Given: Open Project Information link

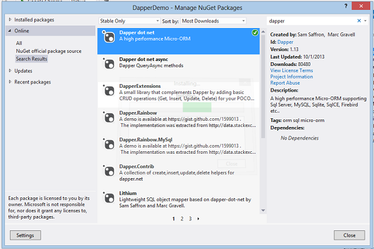Looking at the screenshot, I should point(292,77).
